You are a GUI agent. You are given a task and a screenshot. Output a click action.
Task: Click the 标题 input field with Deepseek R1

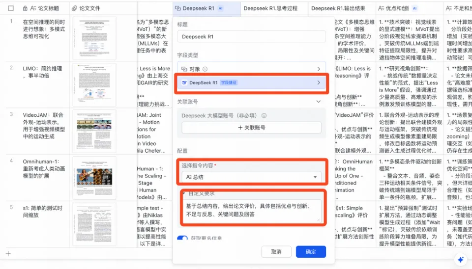pyautogui.click(x=251, y=37)
